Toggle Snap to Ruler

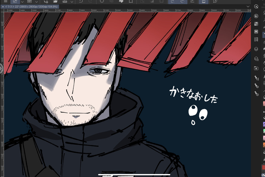pyautogui.click(x=173, y=2)
